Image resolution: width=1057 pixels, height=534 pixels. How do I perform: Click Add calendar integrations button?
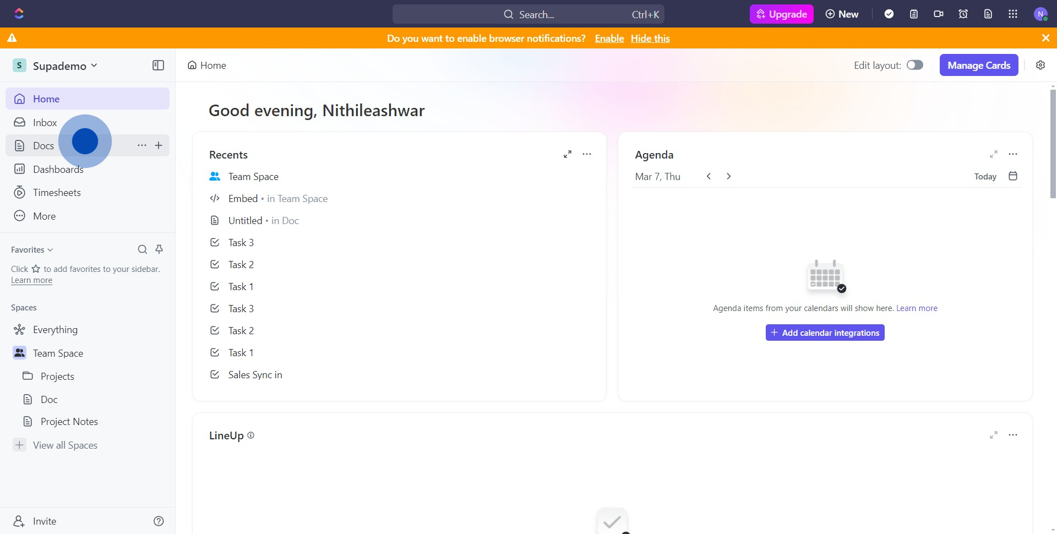point(825,333)
